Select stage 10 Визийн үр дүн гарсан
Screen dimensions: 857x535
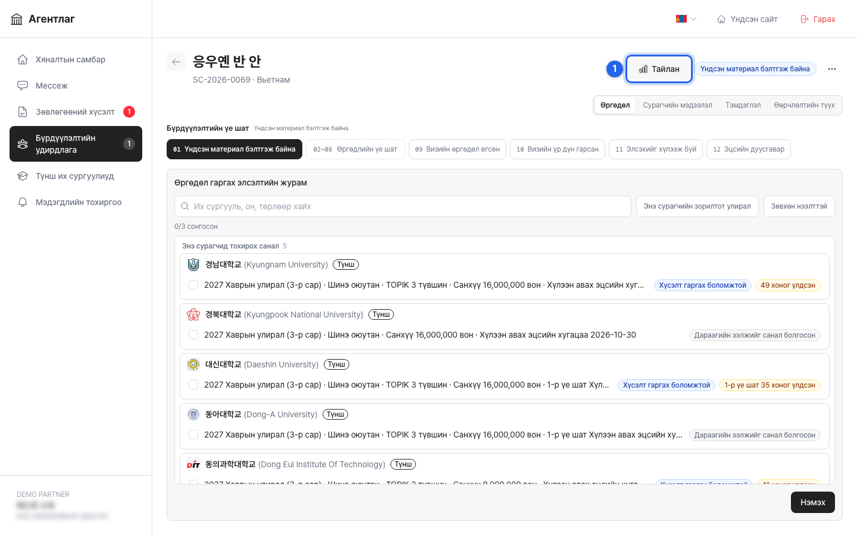pos(558,149)
